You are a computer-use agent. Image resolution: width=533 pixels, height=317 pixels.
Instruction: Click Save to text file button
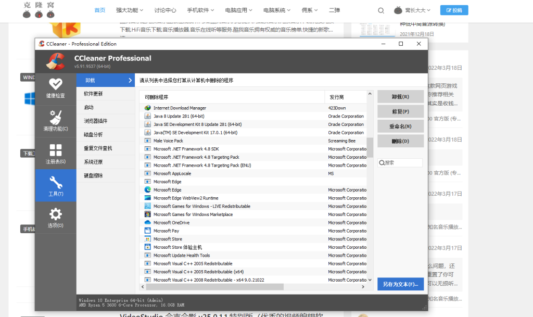pos(400,284)
